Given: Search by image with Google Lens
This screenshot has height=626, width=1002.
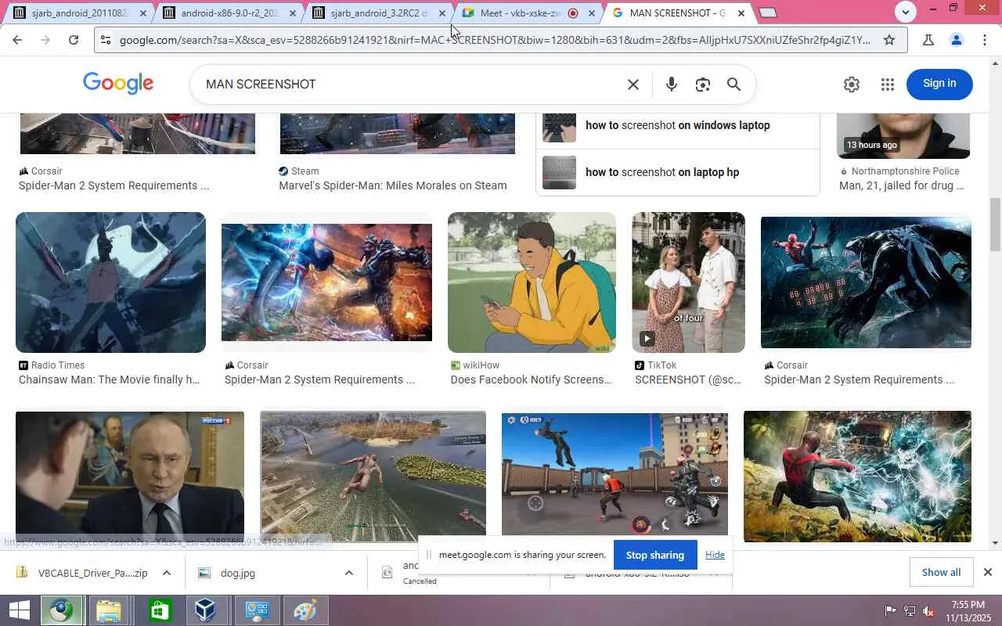Looking at the screenshot, I should [x=703, y=85].
